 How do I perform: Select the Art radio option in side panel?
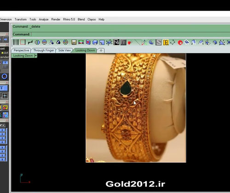click(x=5, y=53)
